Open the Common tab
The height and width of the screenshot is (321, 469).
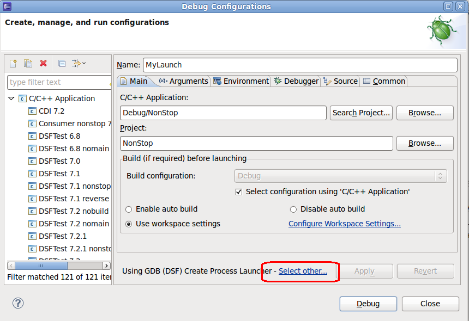pos(384,81)
